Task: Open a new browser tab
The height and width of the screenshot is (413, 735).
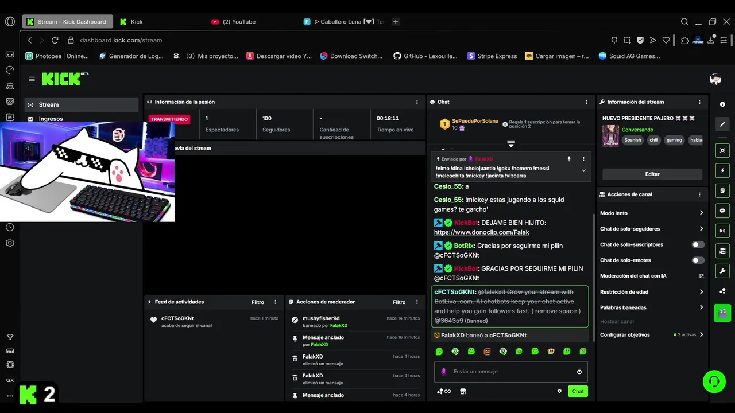Action: click(x=396, y=22)
